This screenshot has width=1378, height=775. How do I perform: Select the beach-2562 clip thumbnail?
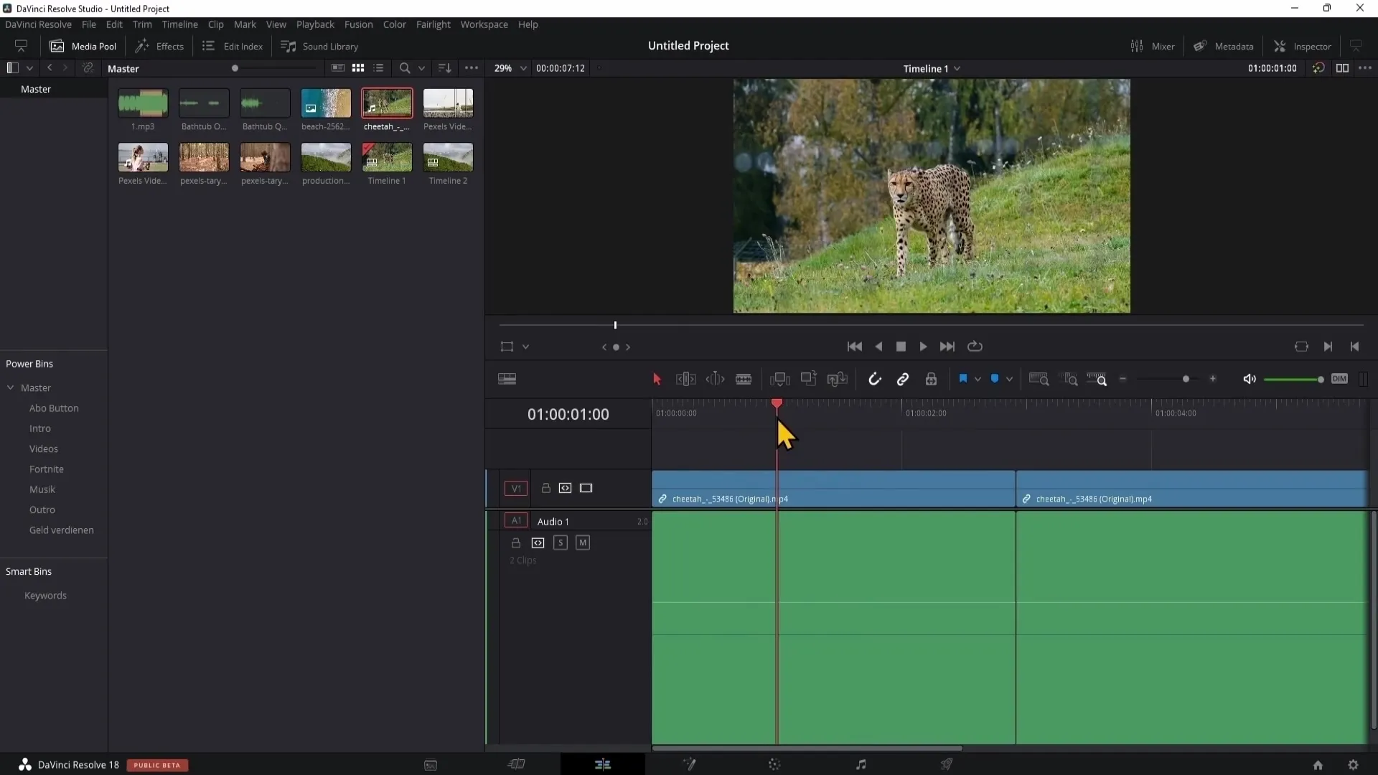point(326,103)
